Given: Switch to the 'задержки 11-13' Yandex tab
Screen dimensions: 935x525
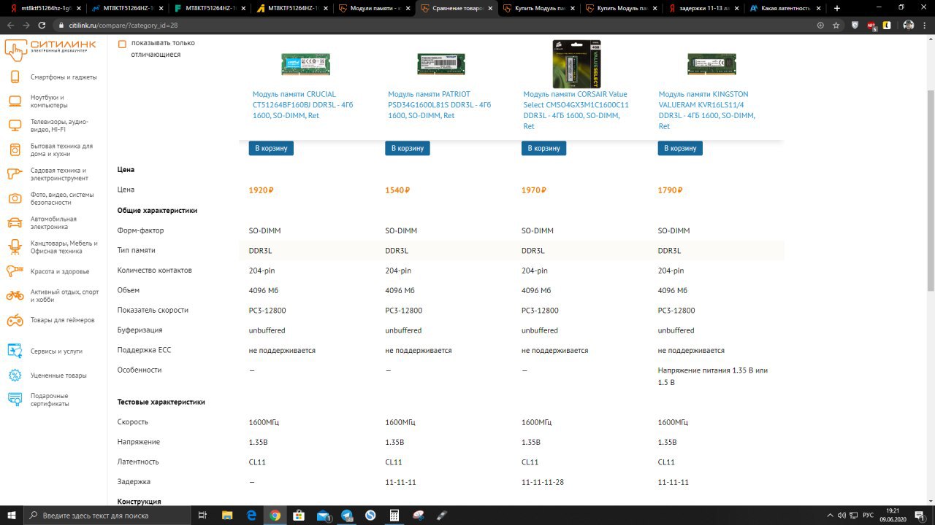Looking at the screenshot, I should coord(705,8).
